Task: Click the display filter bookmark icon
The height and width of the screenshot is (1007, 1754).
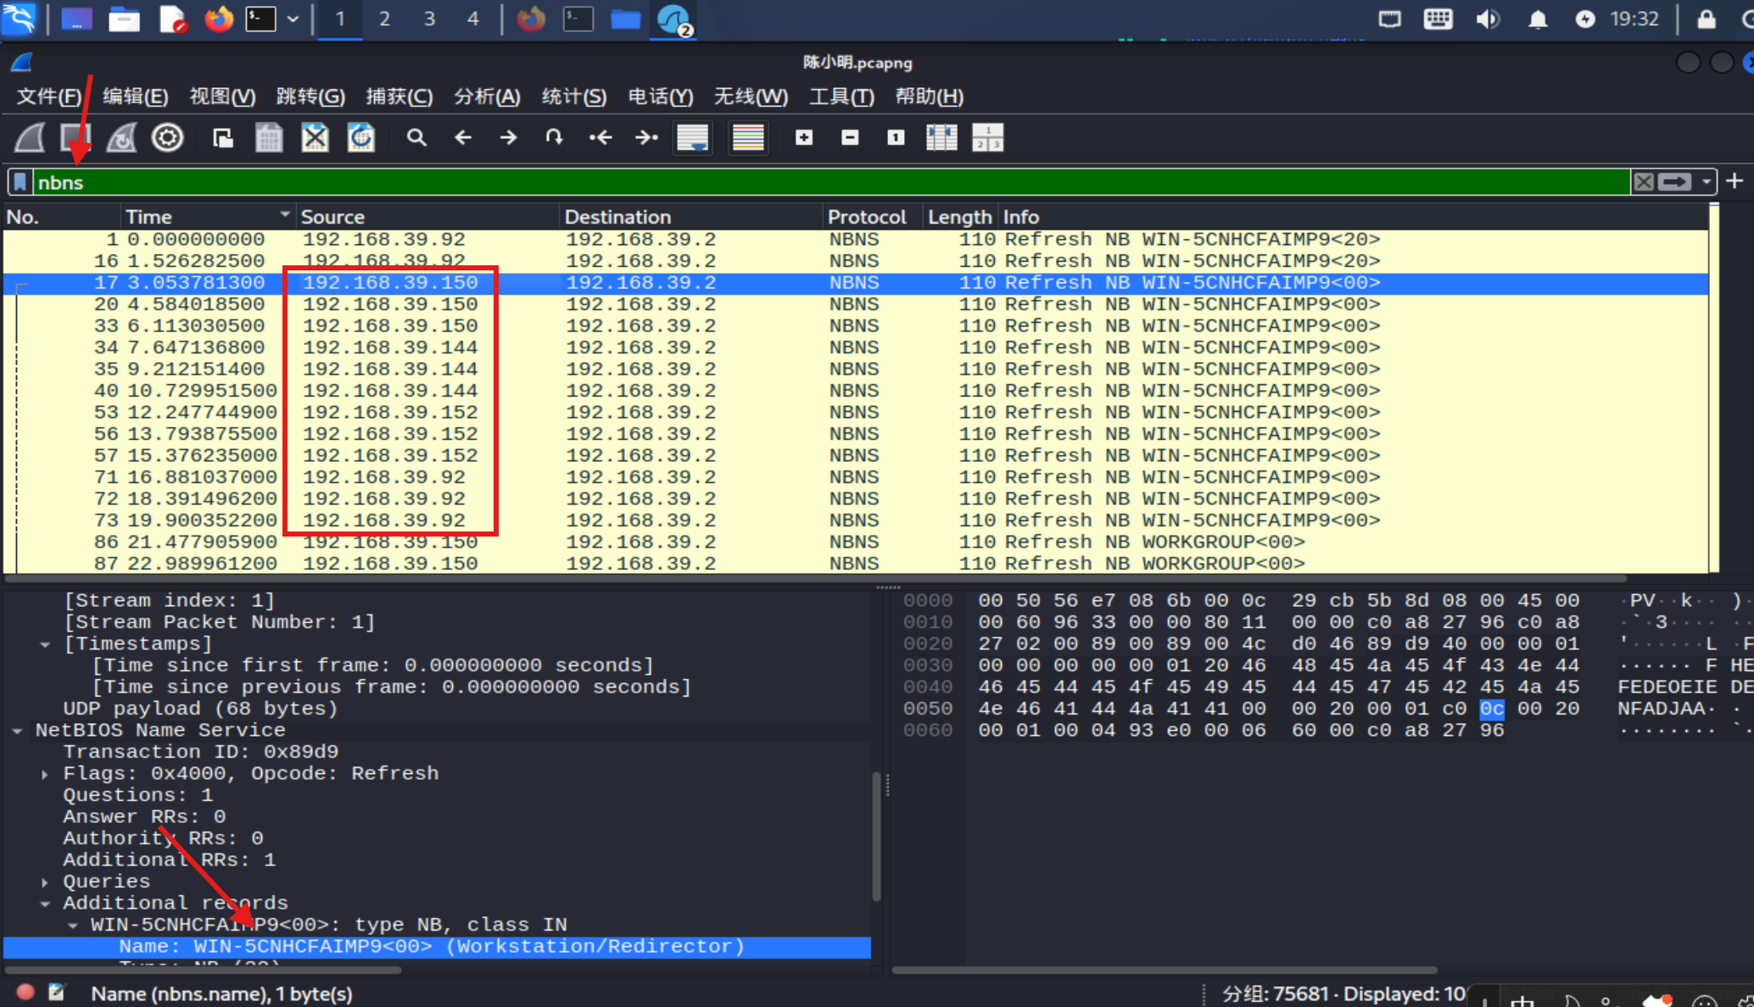Action: (x=20, y=182)
